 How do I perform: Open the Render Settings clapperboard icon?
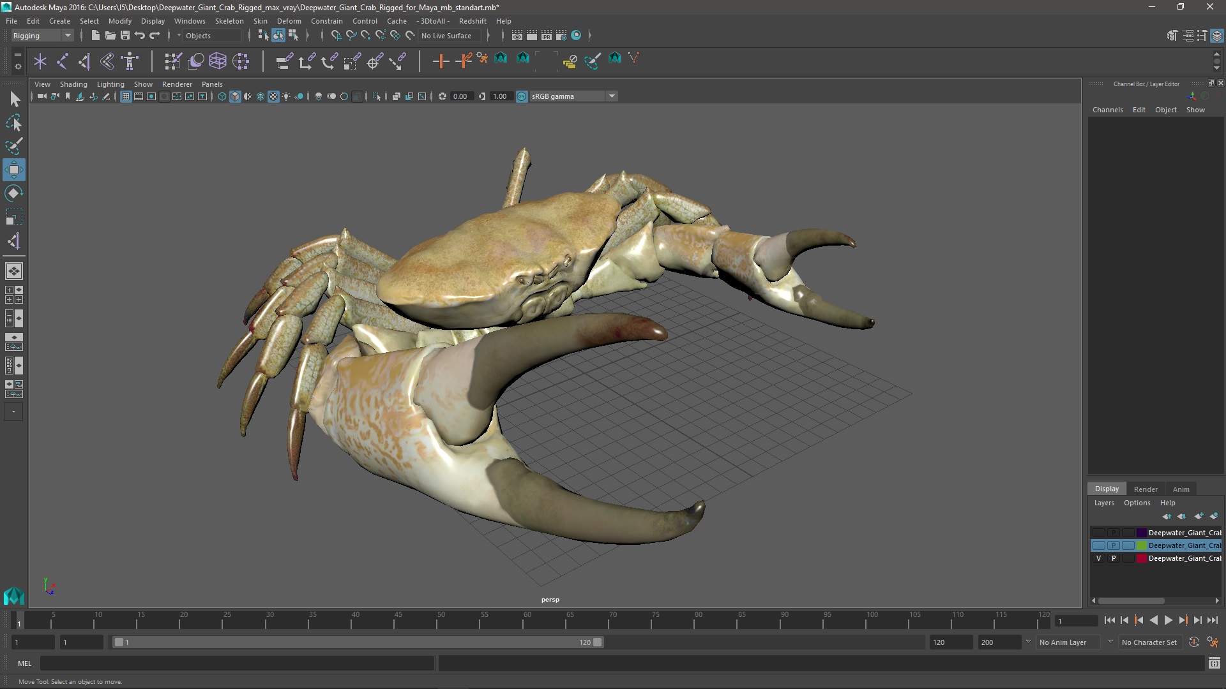(561, 36)
